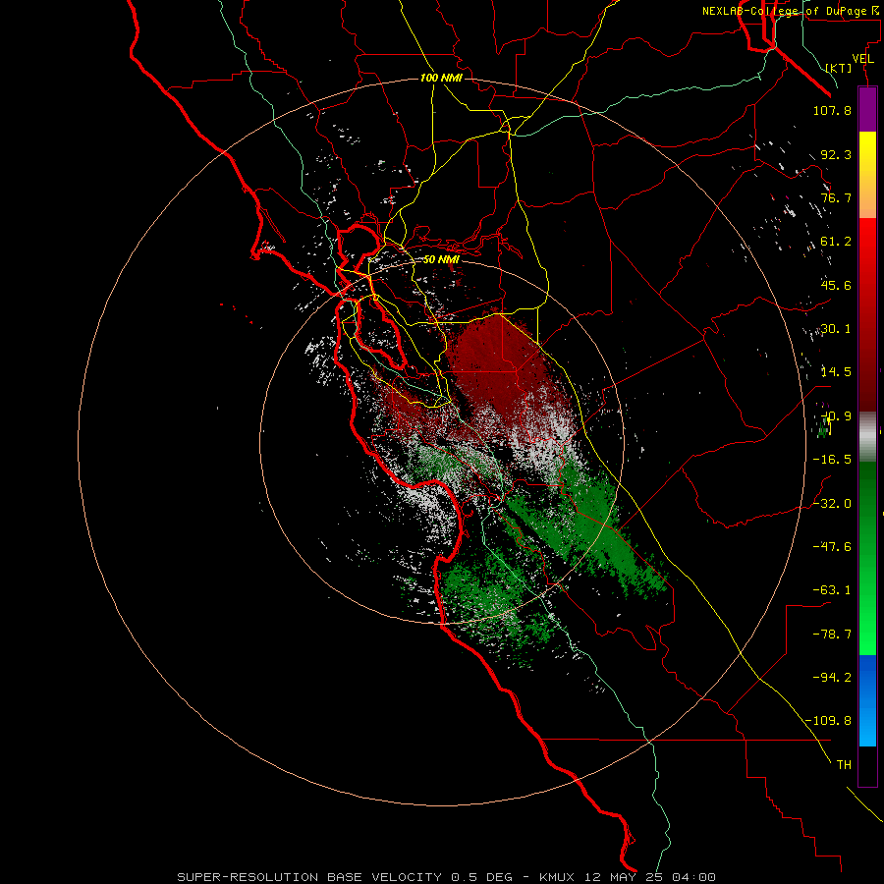Click the "12 MAY 25 04:00" timestamp
Image resolution: width=884 pixels, height=884 pixels.
coord(650,877)
